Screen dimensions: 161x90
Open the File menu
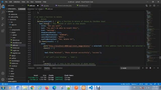pos(6,2)
